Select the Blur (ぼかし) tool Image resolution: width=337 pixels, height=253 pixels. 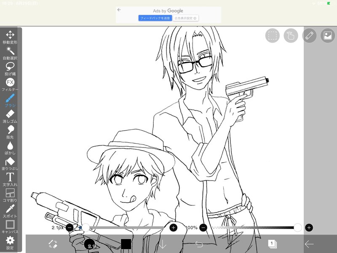click(10, 148)
